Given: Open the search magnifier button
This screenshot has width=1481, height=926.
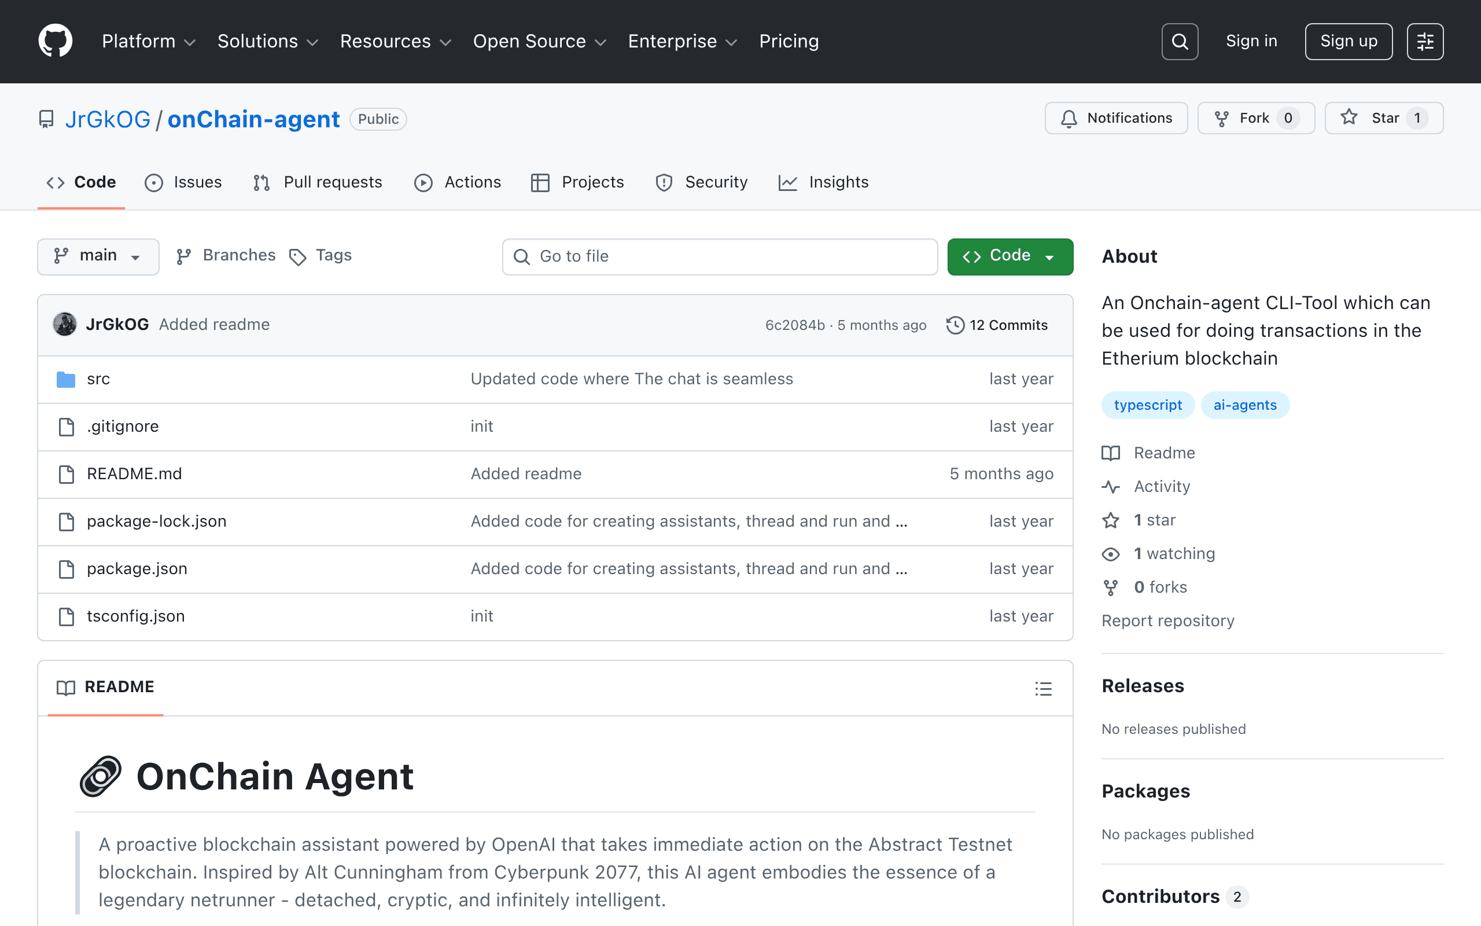Looking at the screenshot, I should tap(1179, 41).
